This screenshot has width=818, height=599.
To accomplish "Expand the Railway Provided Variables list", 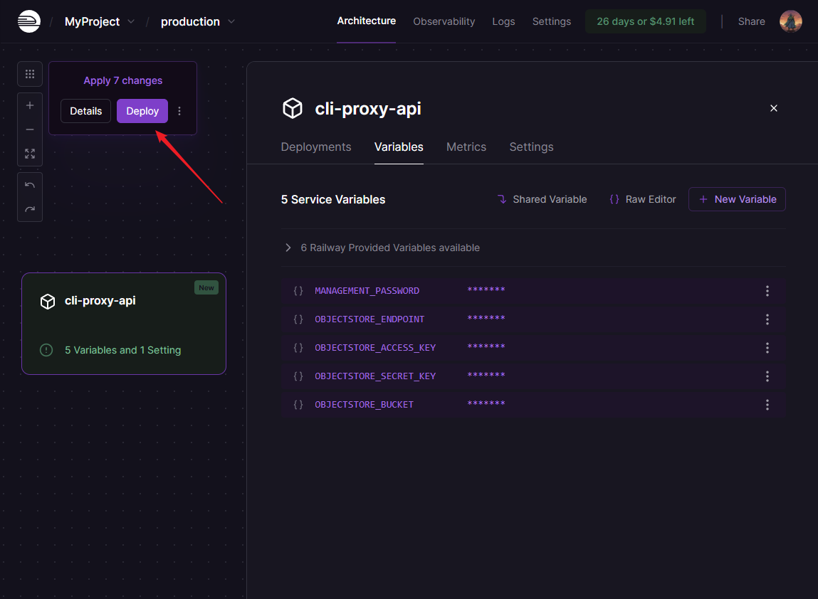I will tap(288, 248).
